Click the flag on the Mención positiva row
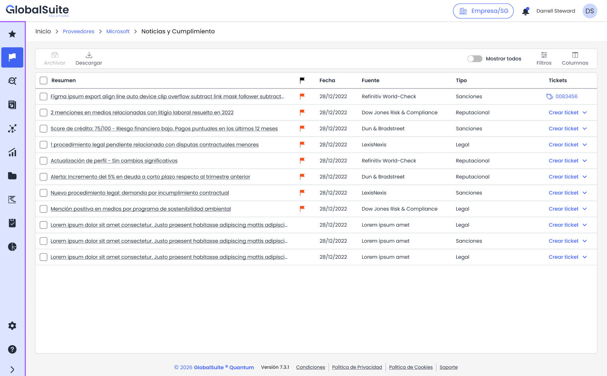 pos(302,209)
